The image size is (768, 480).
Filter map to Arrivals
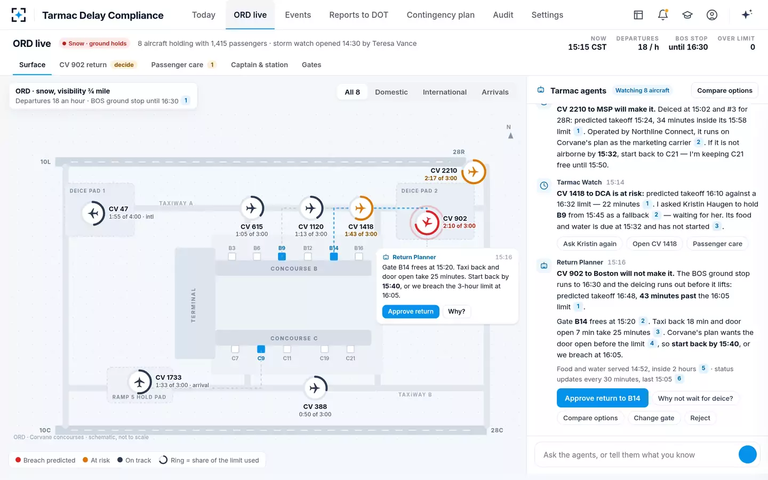(495, 92)
